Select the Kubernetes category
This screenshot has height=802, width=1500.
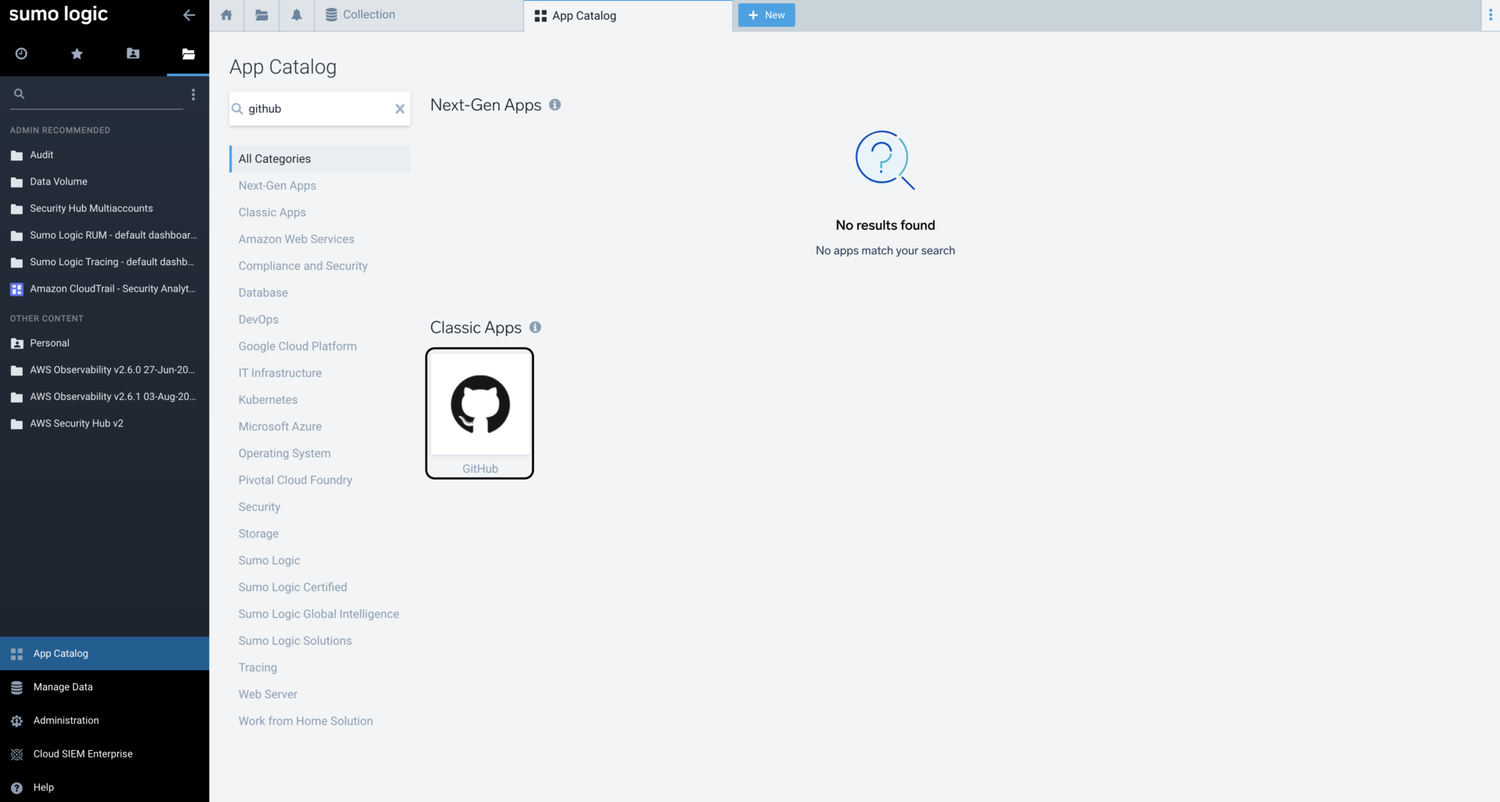[x=268, y=400]
